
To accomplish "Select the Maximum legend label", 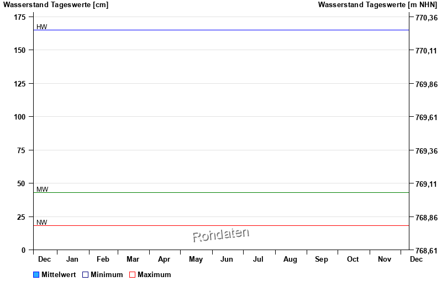I will coord(154,274).
